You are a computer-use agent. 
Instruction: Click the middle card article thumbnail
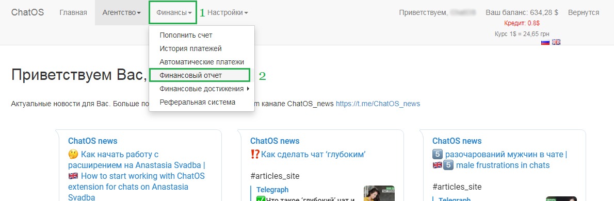(379, 193)
